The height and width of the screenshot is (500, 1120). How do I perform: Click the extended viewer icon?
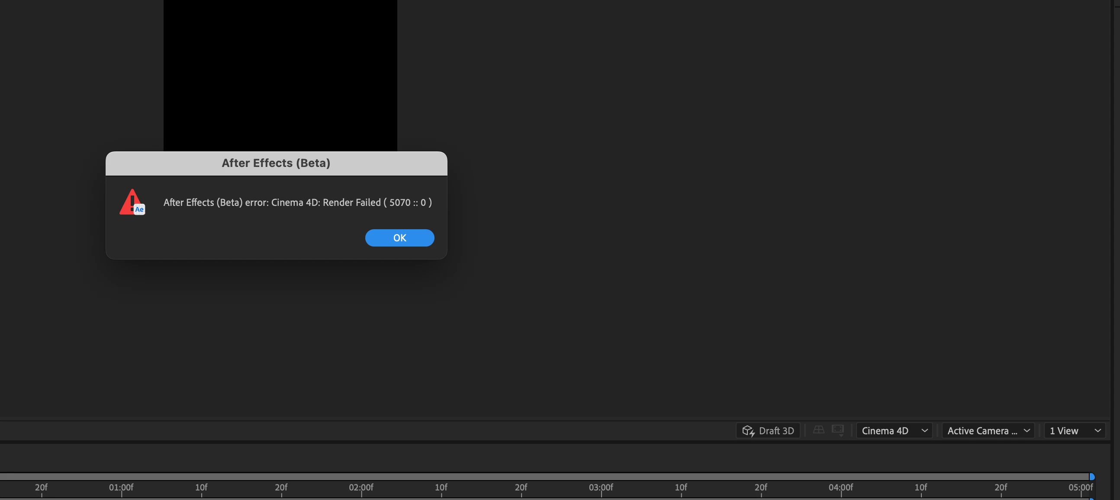click(x=837, y=430)
